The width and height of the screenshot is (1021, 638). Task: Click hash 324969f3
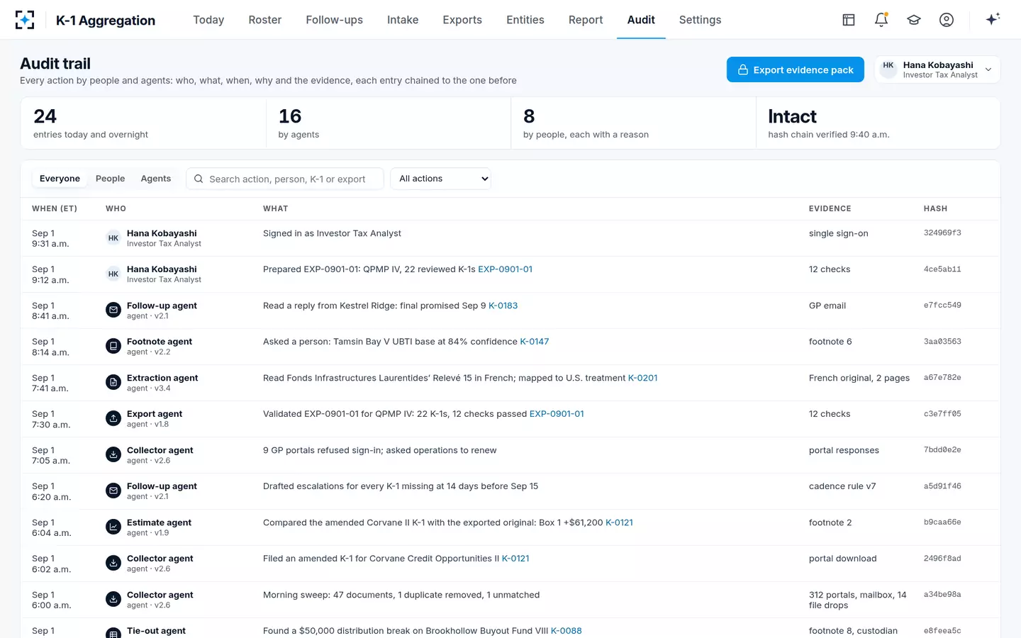tap(942, 233)
